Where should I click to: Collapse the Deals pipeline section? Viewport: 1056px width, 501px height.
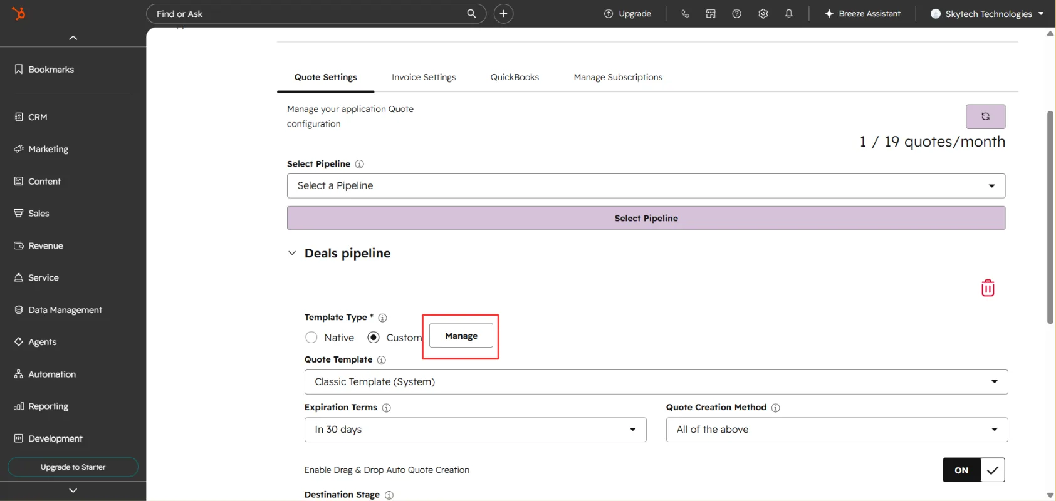click(x=292, y=253)
